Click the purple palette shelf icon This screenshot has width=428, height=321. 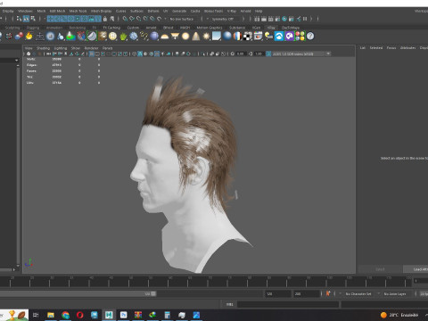(x=289, y=37)
